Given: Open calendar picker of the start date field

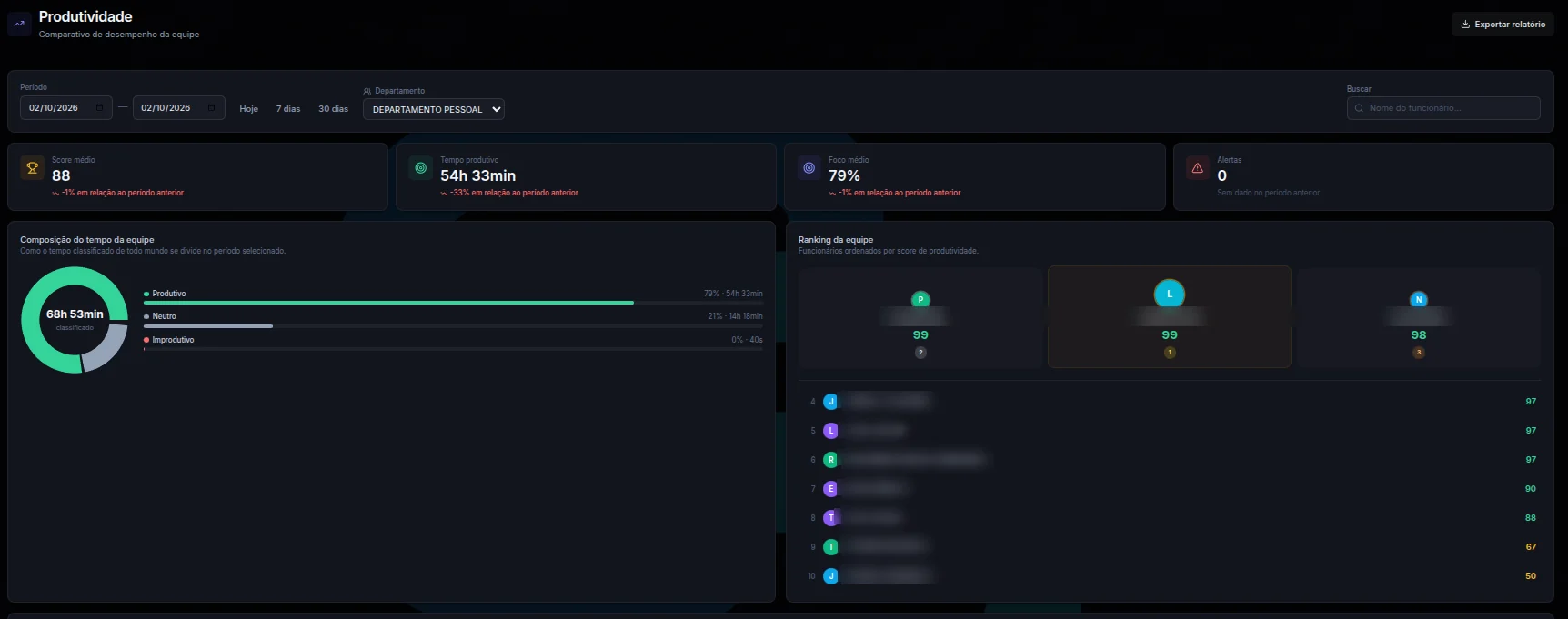Looking at the screenshot, I should pos(99,108).
